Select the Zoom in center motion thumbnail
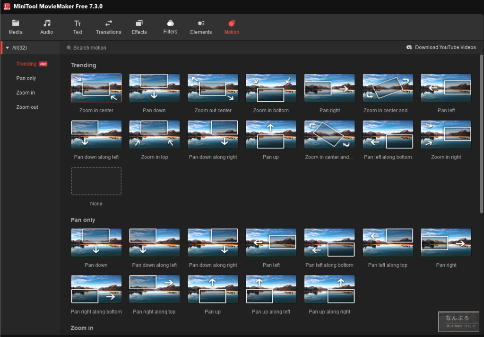The image size is (484, 337). (x=96, y=88)
